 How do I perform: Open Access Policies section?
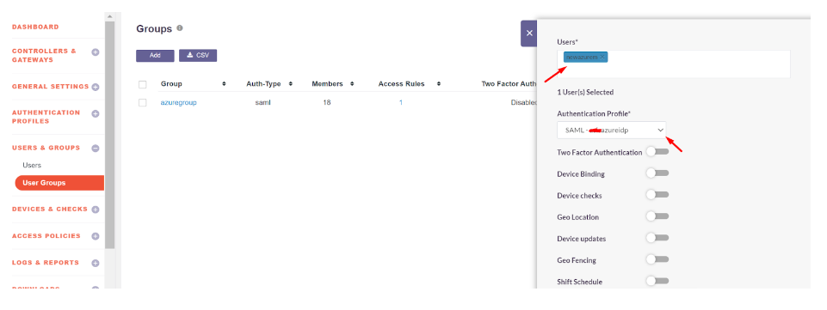(46, 236)
